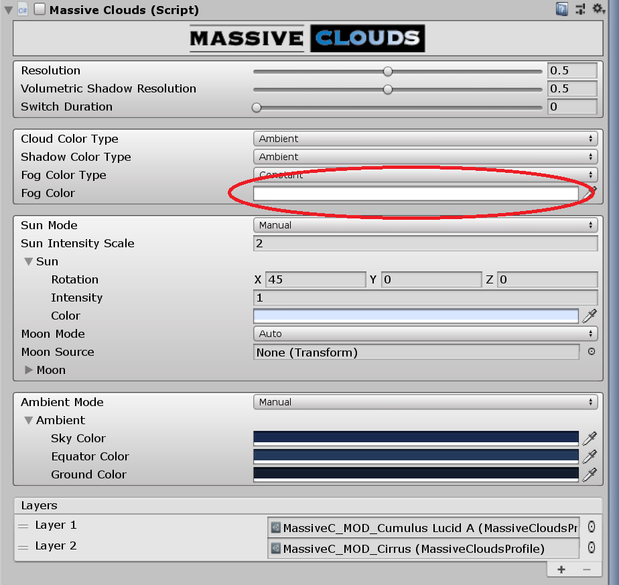This screenshot has height=585, width=619.
Task: Open the object picker for Layer 1
Action: pos(592,527)
